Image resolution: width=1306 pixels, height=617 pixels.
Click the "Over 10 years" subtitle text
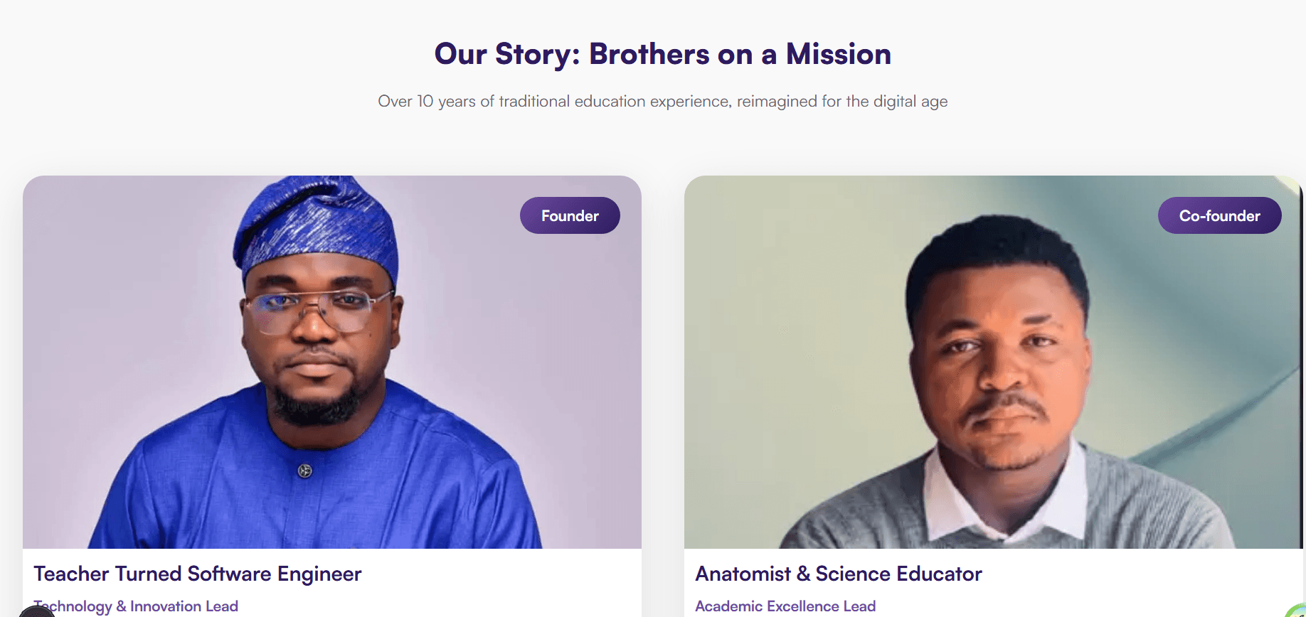tap(662, 101)
